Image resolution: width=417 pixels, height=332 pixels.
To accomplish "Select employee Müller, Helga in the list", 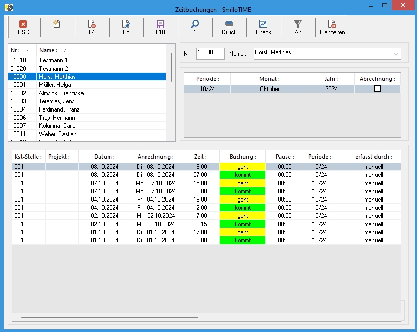I will pos(54,85).
